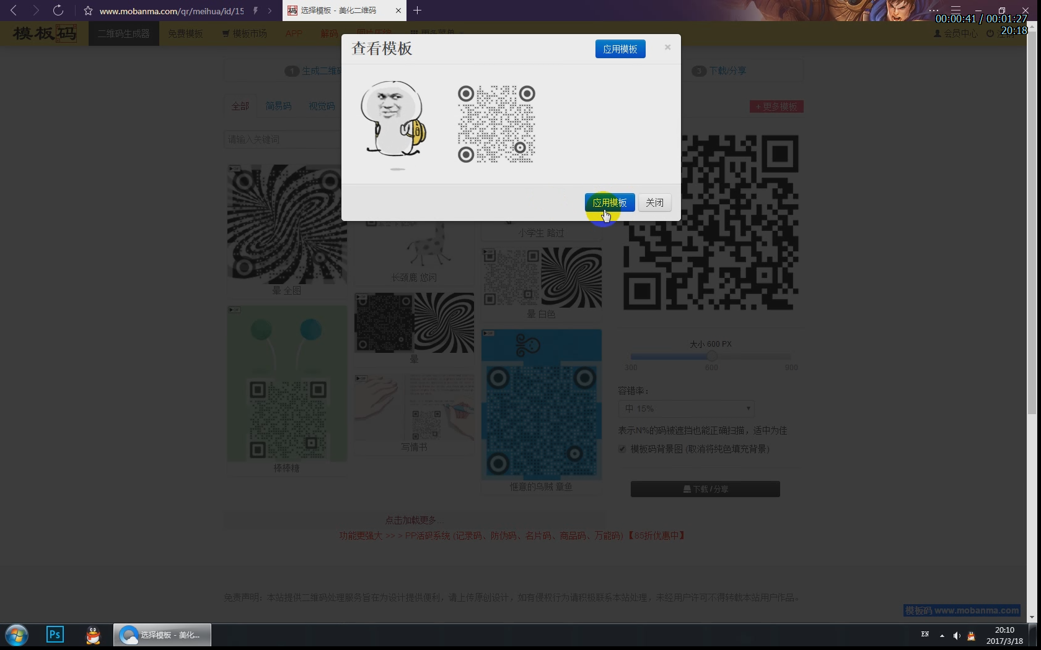The image size is (1041, 650).
Task: Reload the current page
Action: pyautogui.click(x=58, y=11)
